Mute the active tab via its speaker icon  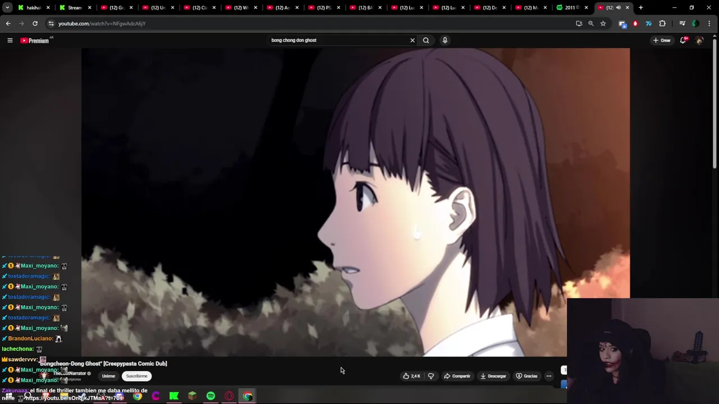pyautogui.click(x=618, y=8)
